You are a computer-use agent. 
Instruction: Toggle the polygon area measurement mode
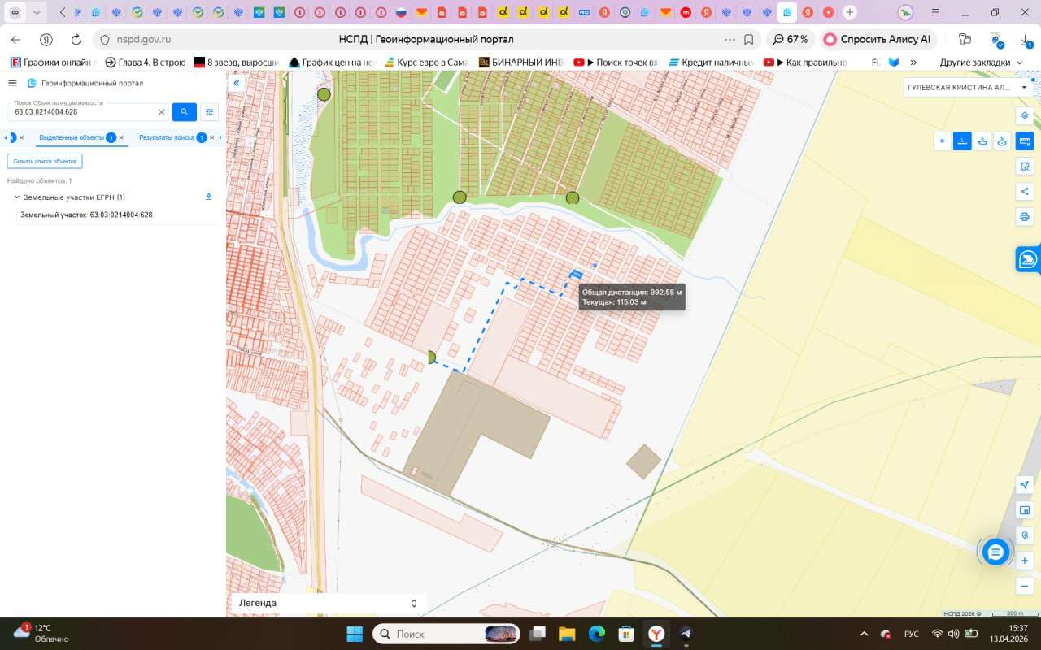coord(982,141)
